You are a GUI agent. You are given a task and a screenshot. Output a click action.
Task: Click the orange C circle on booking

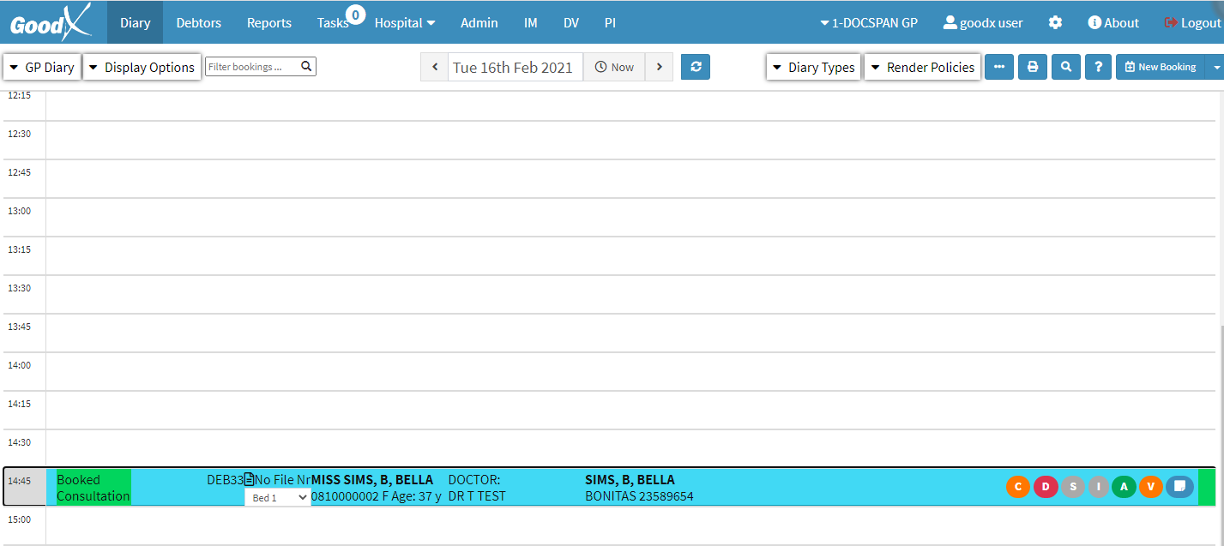coord(1018,487)
